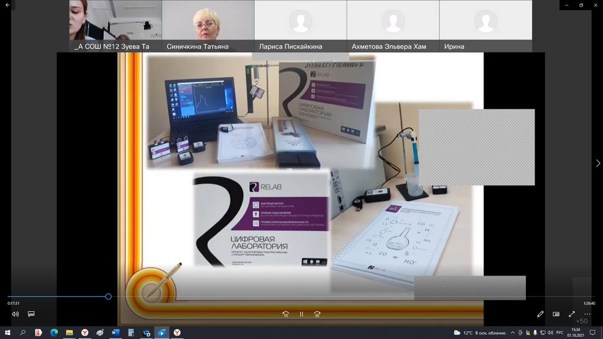This screenshot has height=339, width=603.
Task: Open Microsoft Edge from taskbar
Action: pos(54,333)
